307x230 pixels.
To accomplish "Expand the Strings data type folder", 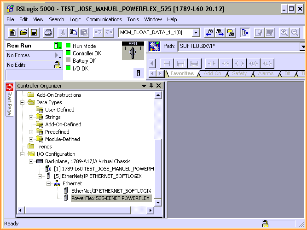I will tap(31, 117).
